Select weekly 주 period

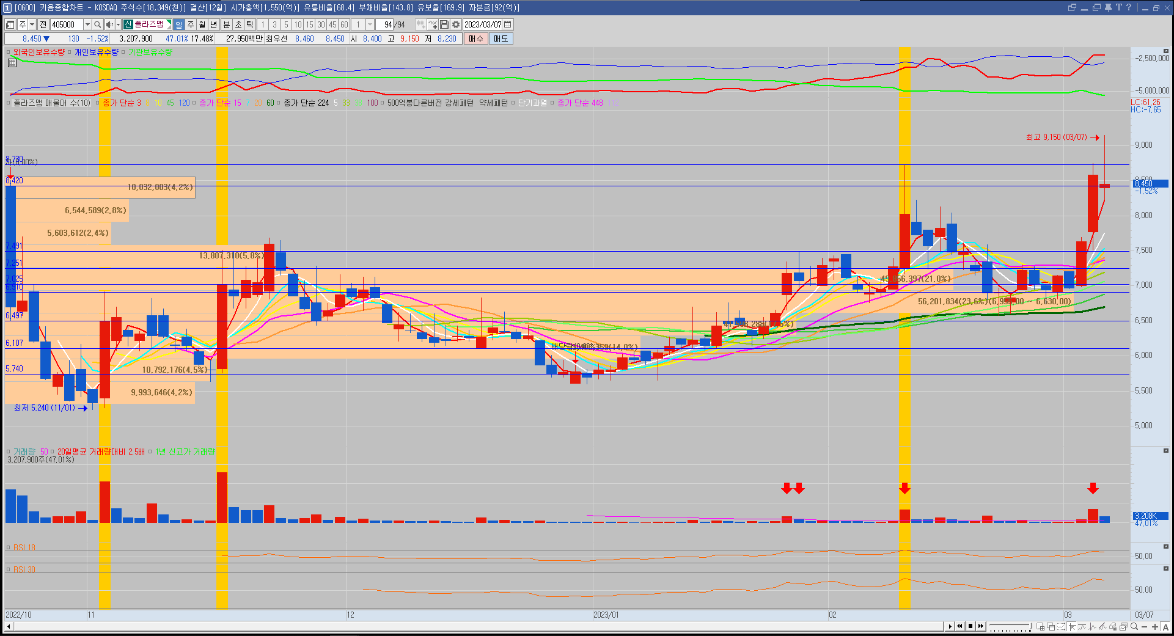click(191, 24)
